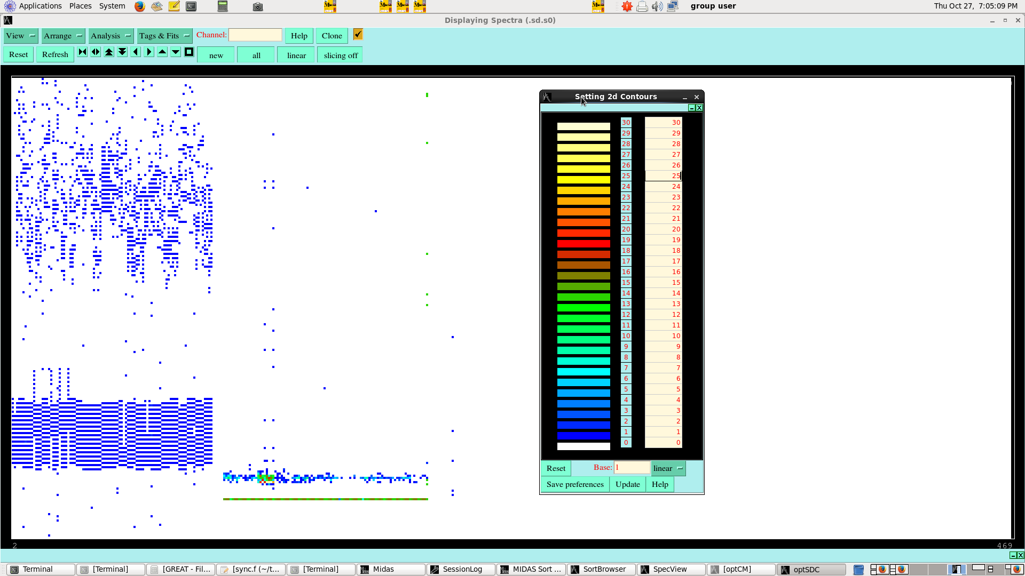Click Help in the main toolbar

[x=299, y=36]
